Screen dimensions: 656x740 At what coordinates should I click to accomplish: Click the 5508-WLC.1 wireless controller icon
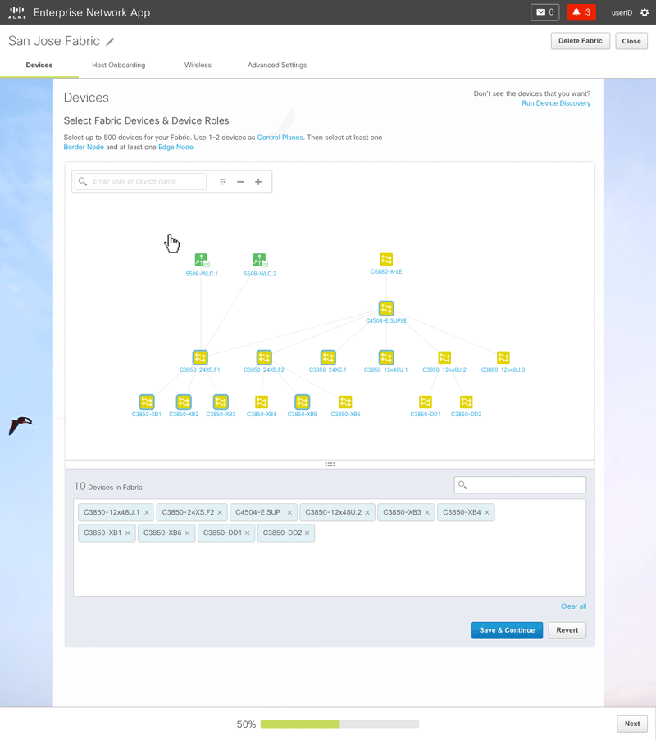(x=201, y=260)
